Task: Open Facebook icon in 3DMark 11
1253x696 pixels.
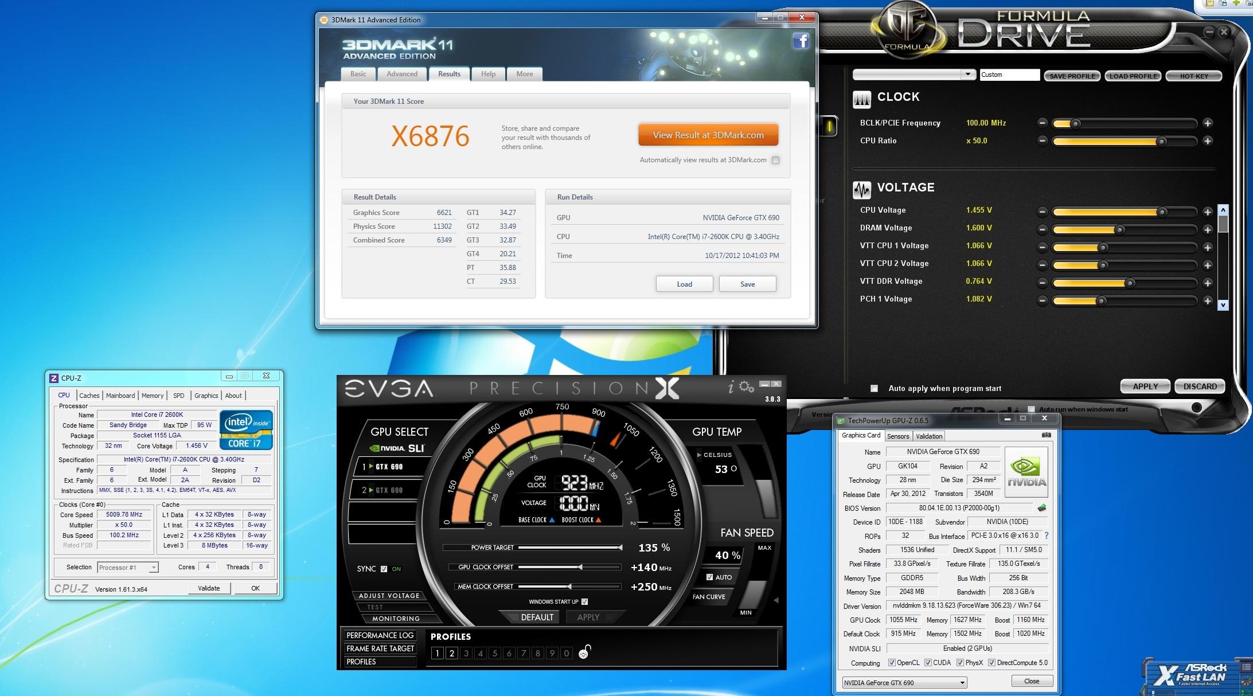Action: pyautogui.click(x=801, y=41)
